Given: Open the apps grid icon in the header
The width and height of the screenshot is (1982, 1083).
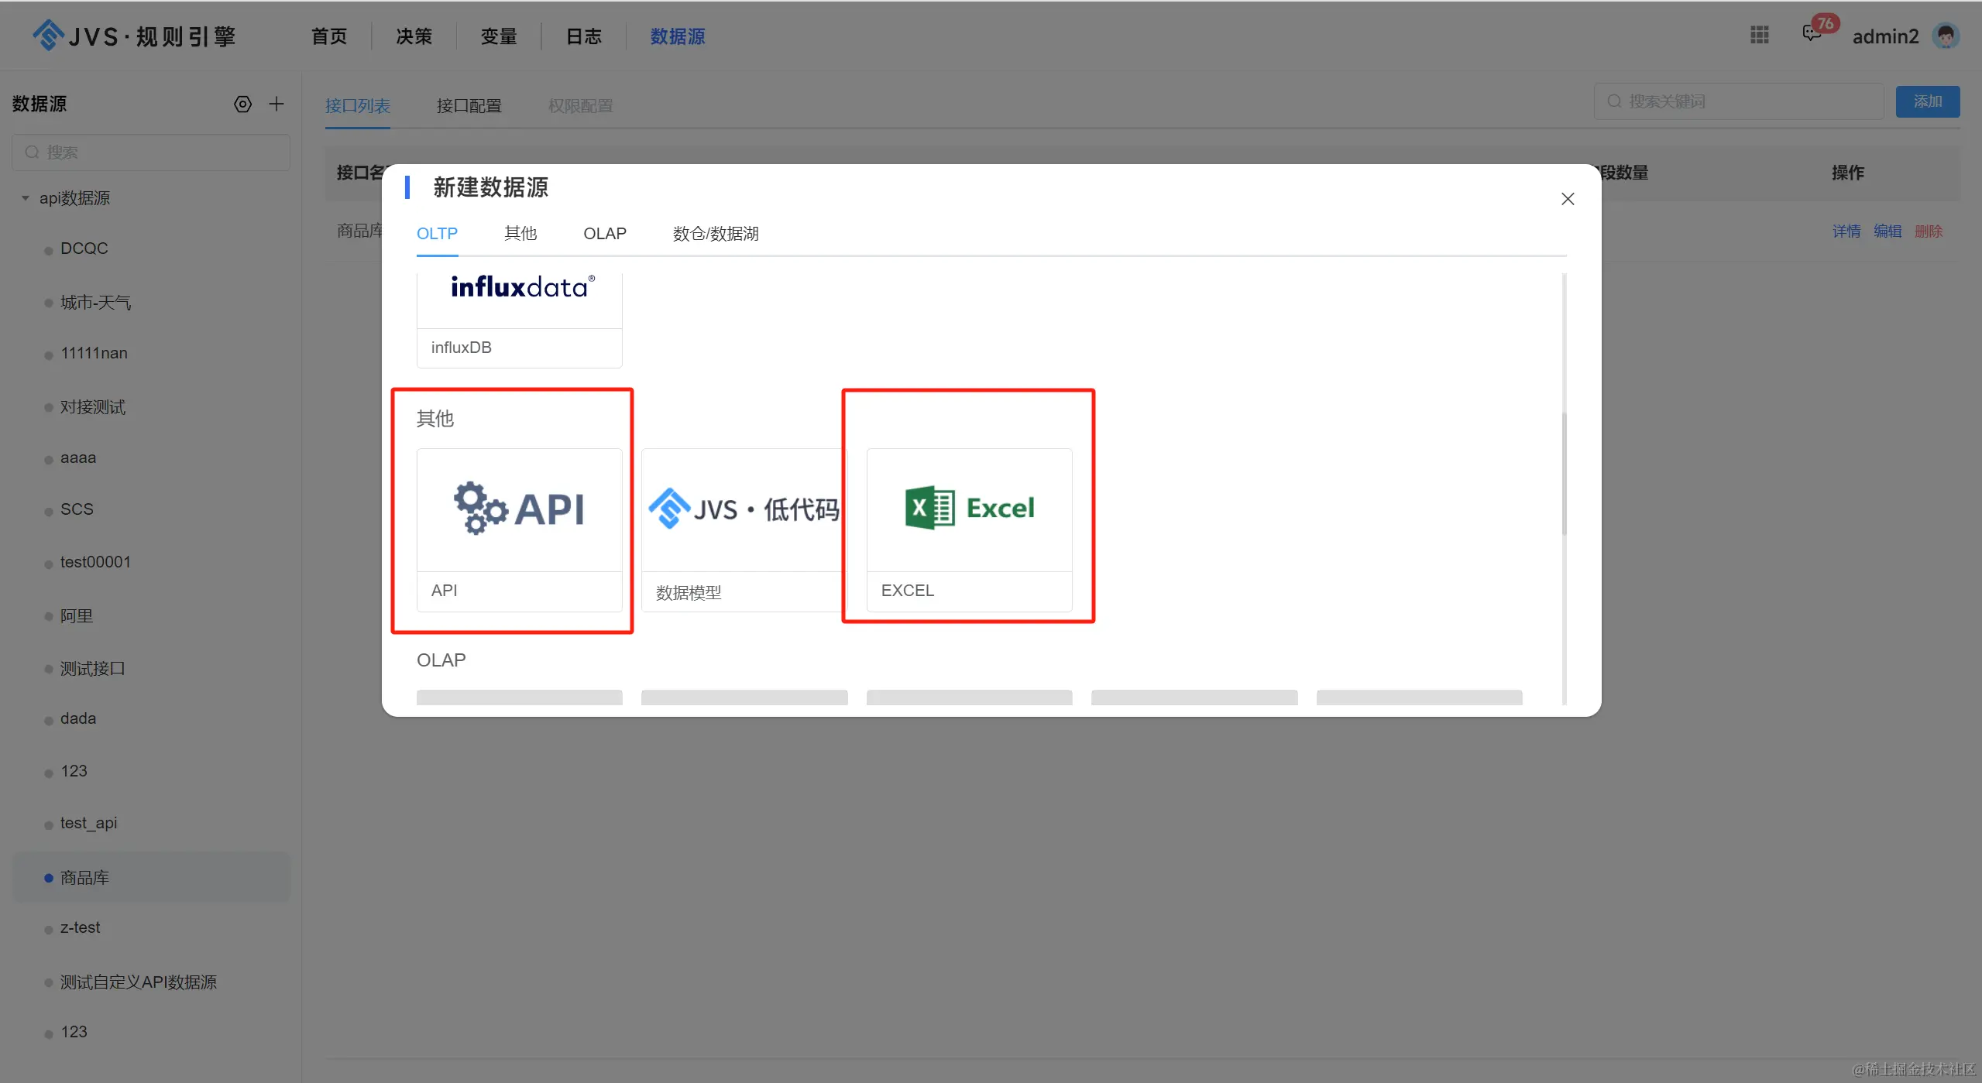Looking at the screenshot, I should point(1759,35).
